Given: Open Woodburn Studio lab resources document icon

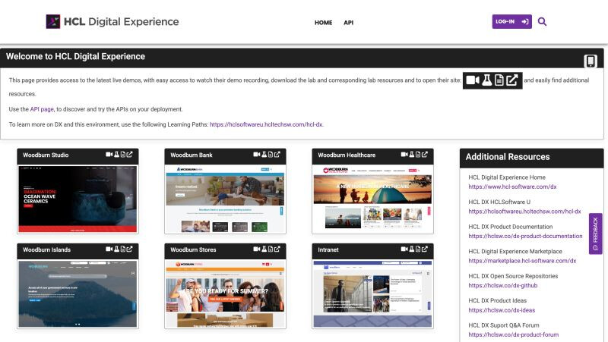Looking at the screenshot, I should pos(123,155).
